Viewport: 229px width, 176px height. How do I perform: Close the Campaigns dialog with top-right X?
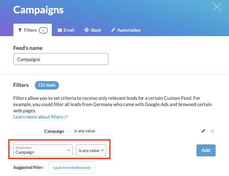click(x=217, y=7)
